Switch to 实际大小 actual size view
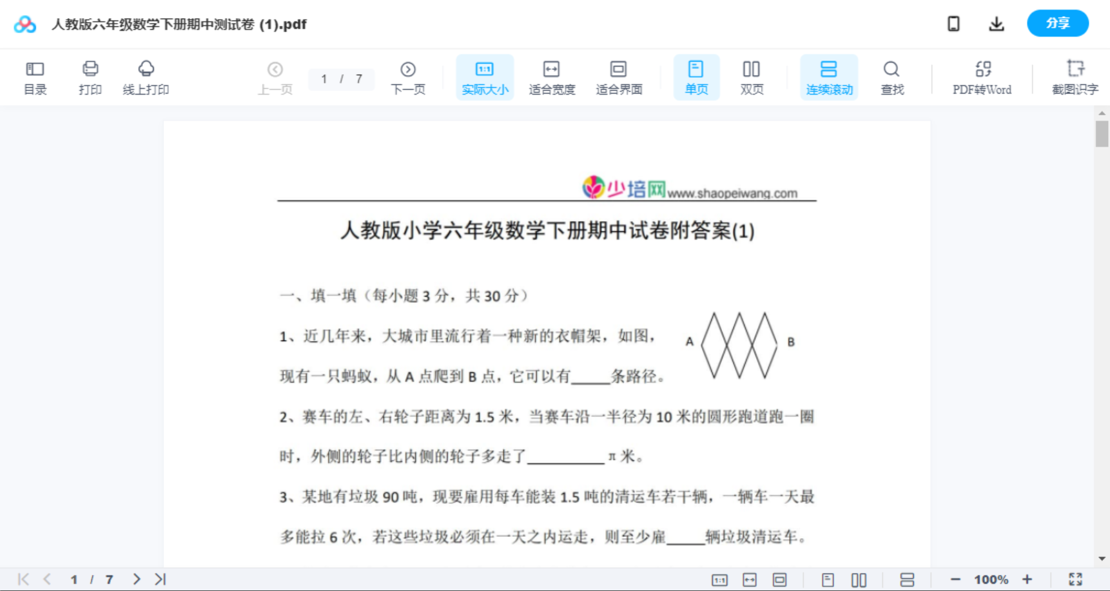The image size is (1110, 591). (484, 77)
